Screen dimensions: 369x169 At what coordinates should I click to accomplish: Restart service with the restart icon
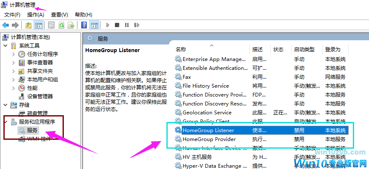(x=137, y=25)
